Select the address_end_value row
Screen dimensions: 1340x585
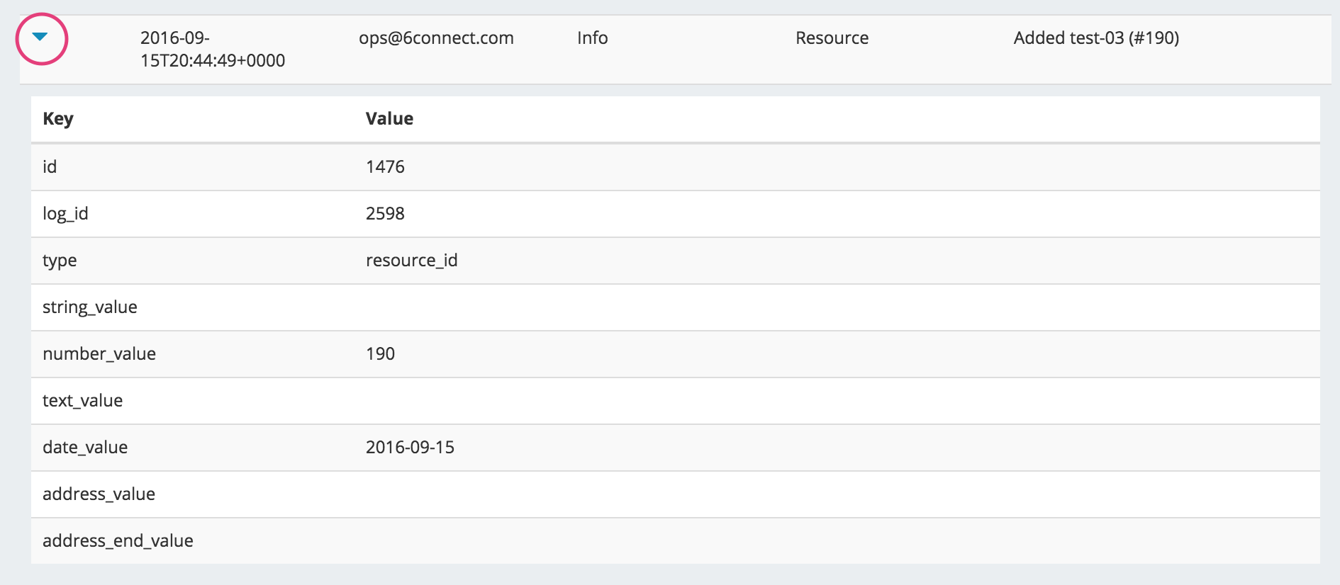click(118, 541)
